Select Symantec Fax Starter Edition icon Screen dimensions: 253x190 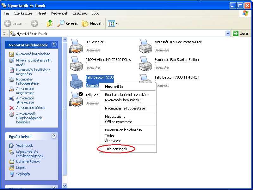145,64
